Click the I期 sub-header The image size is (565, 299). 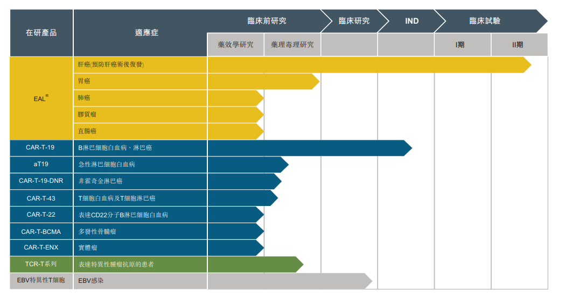(x=462, y=45)
